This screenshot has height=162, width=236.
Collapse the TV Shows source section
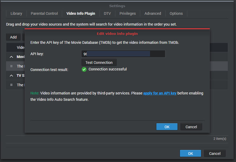point(11,75)
